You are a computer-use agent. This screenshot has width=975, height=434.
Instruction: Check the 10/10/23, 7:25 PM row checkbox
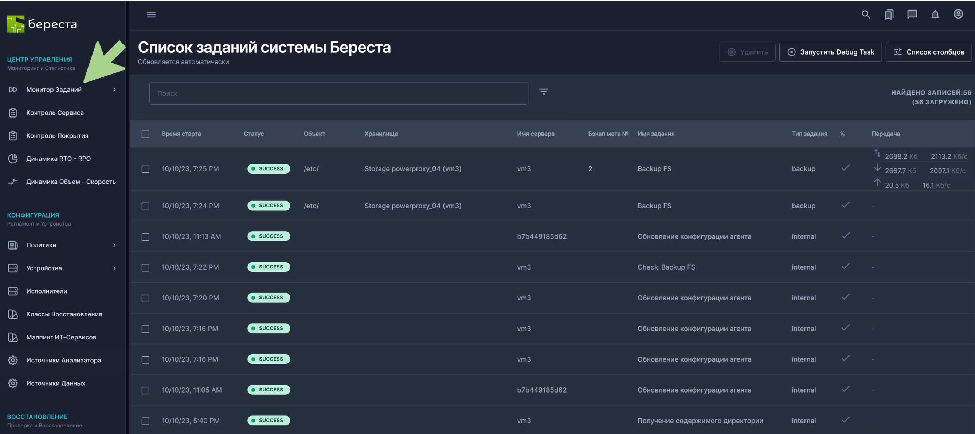click(x=145, y=169)
